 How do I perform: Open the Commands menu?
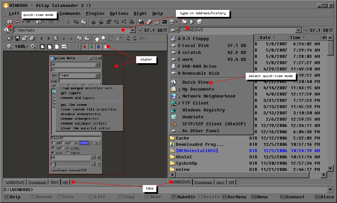pos(70,14)
